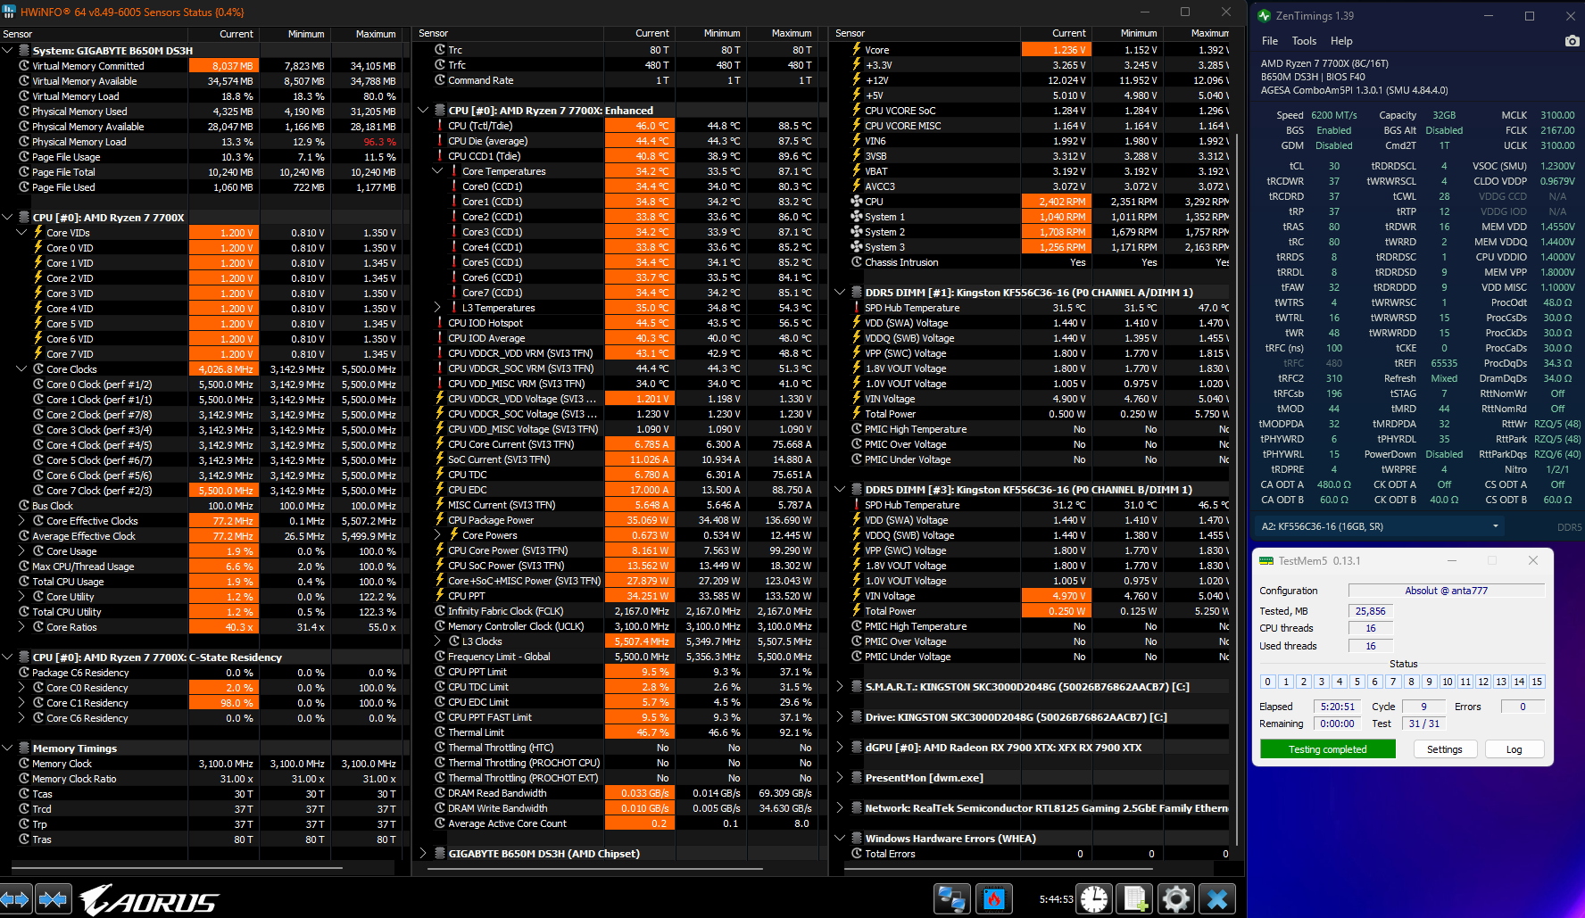Click the Absolut @ anta777 configuration field

click(1446, 591)
